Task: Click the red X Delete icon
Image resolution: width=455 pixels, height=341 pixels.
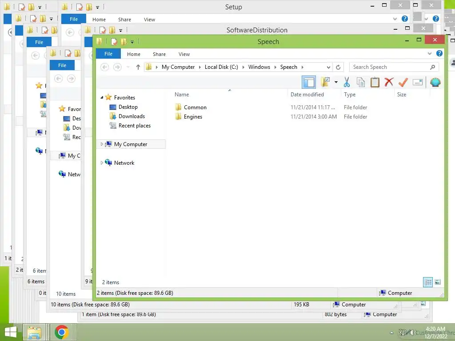Action: [389, 82]
